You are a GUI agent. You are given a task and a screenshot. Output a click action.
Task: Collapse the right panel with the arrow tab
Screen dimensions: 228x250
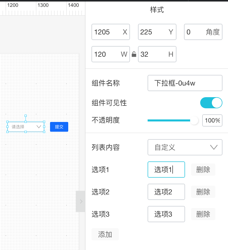[81, 201]
